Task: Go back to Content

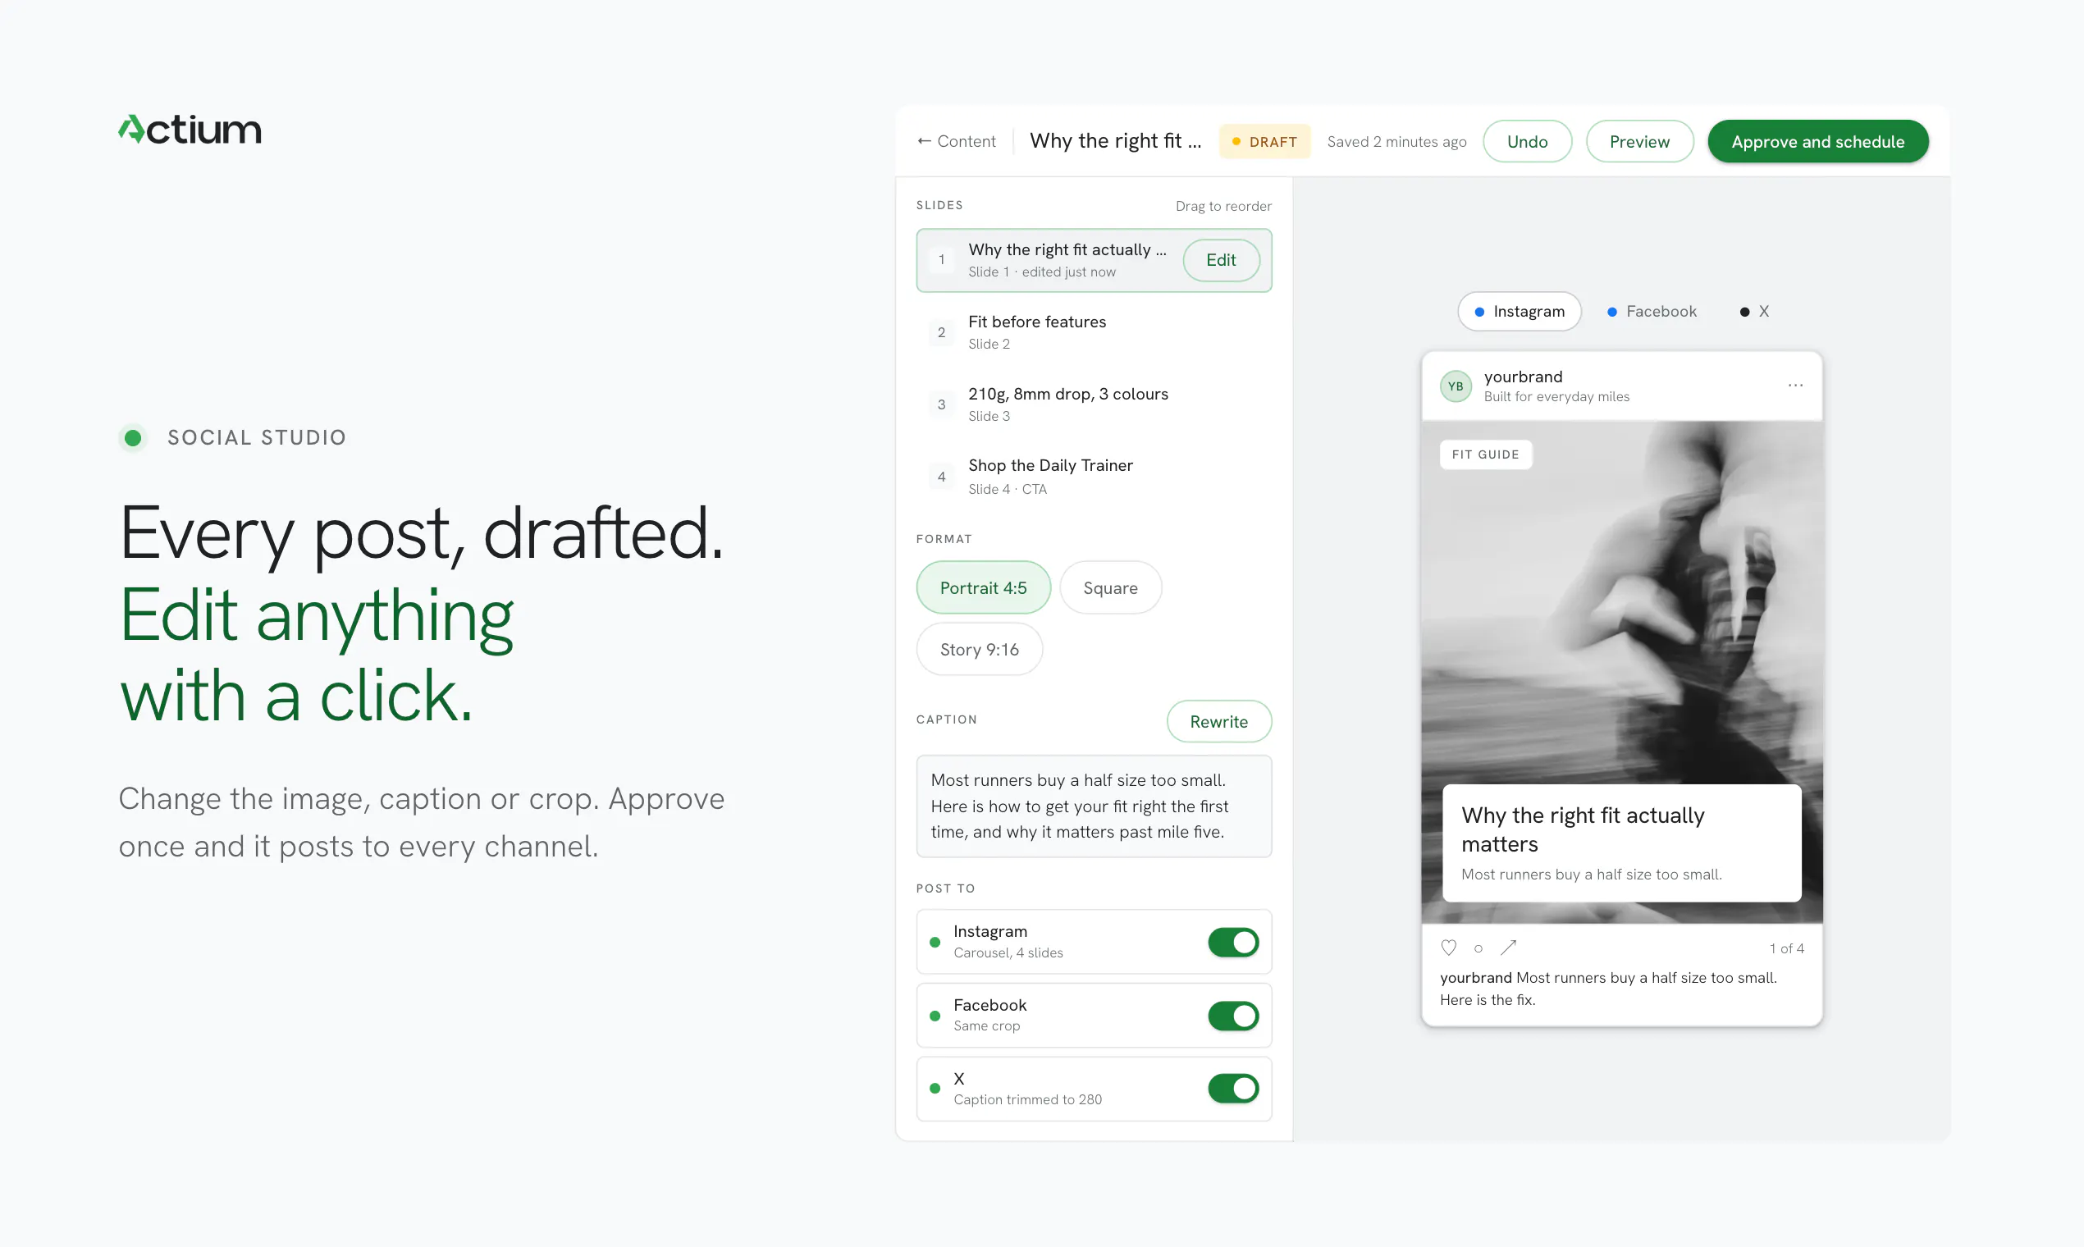Action: point(957,141)
